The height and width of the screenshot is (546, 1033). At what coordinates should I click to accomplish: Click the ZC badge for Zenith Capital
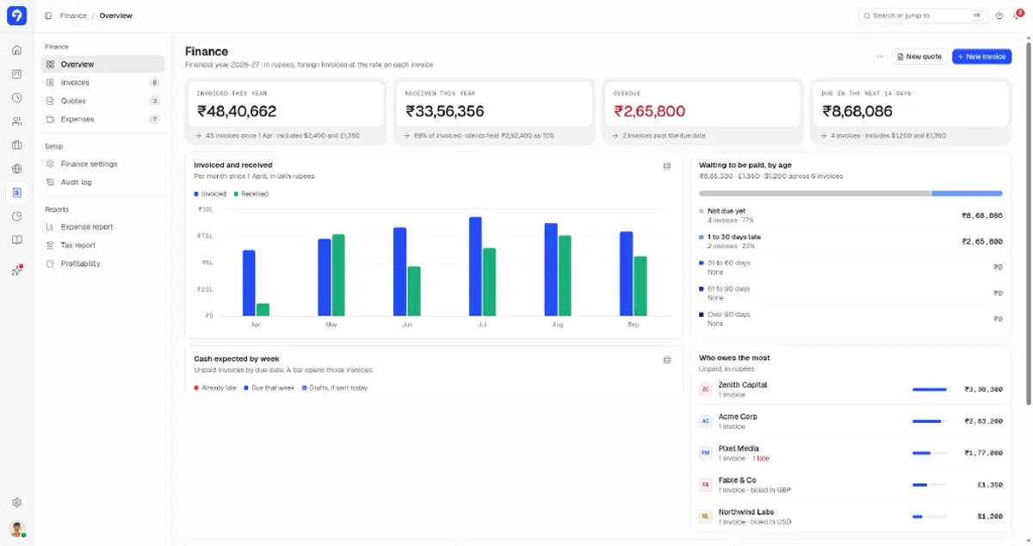[x=705, y=389]
